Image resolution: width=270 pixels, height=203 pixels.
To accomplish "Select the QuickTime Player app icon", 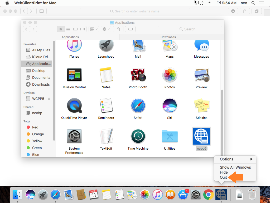I will tap(74, 105).
